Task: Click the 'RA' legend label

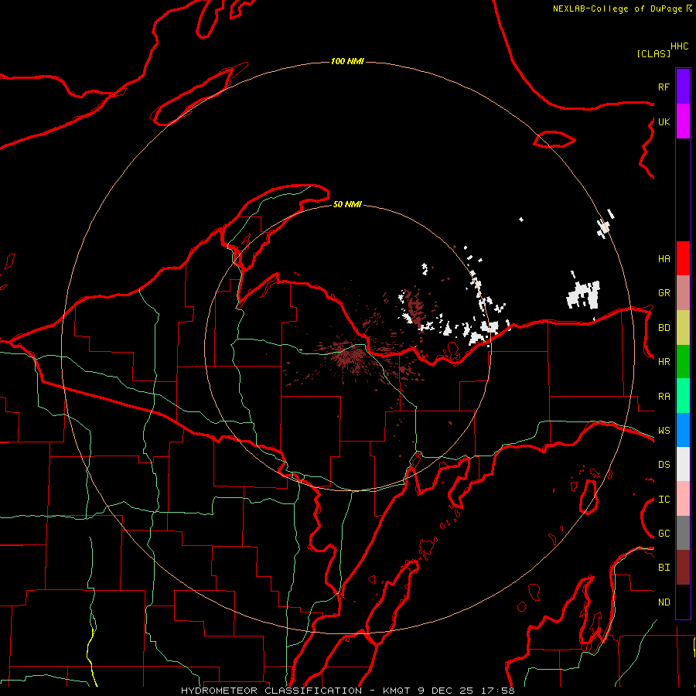Action: click(x=664, y=397)
